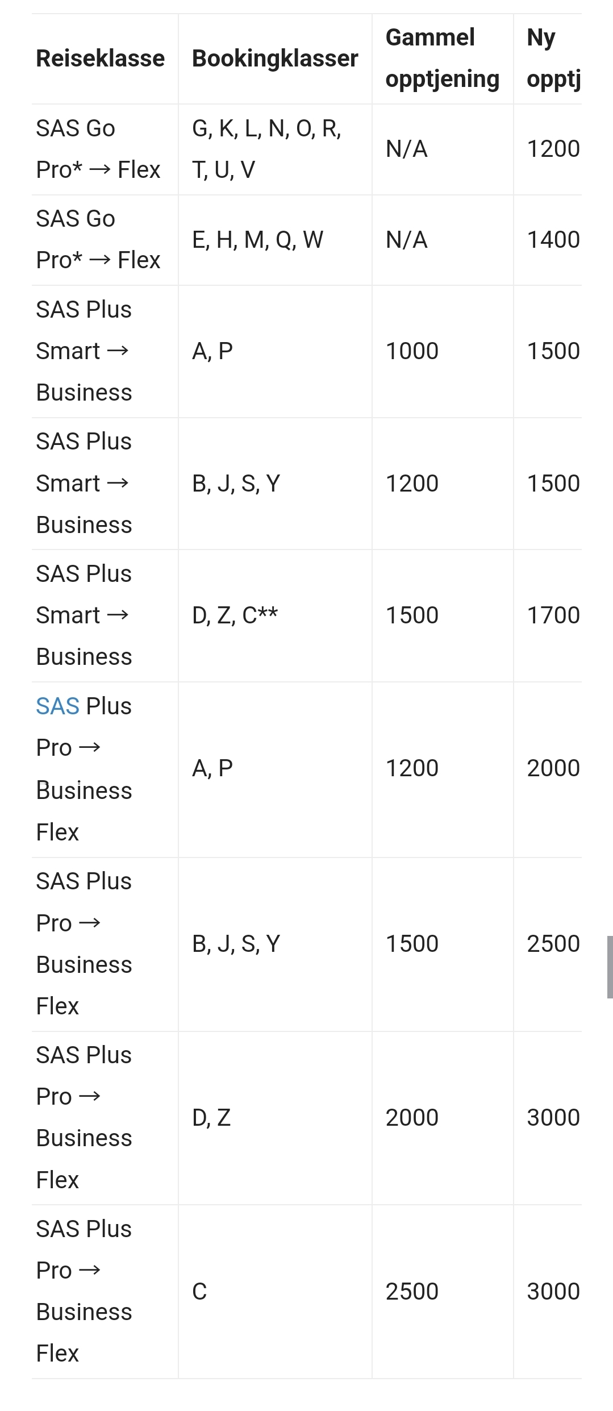Click the 1400 new earning value

coord(553,240)
